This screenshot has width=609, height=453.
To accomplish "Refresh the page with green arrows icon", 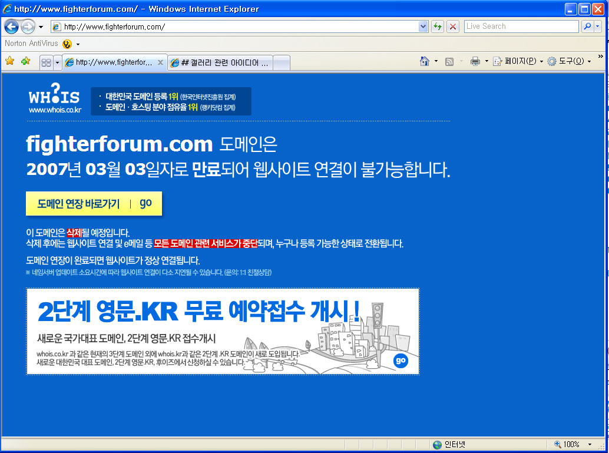I will 438,27.
